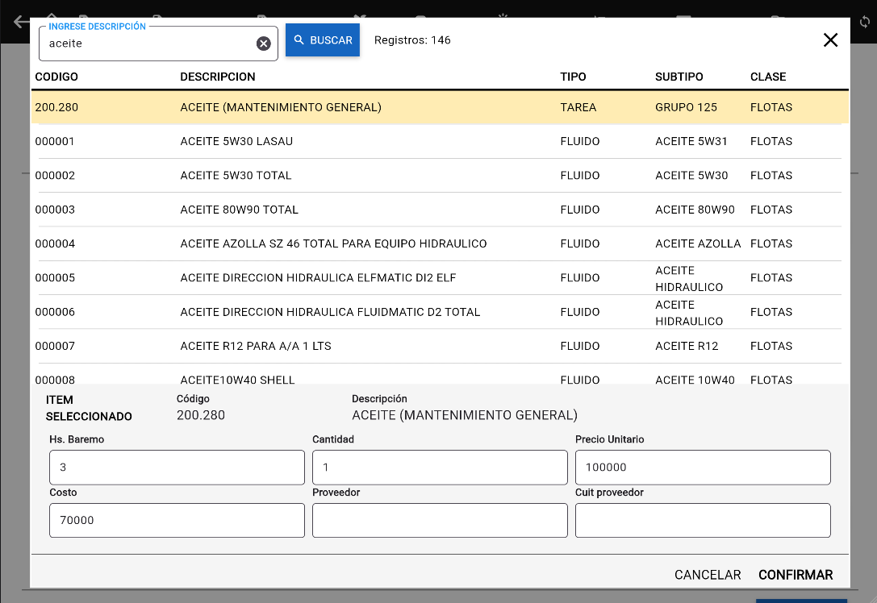Click the CONFIRMAR button

(x=796, y=575)
